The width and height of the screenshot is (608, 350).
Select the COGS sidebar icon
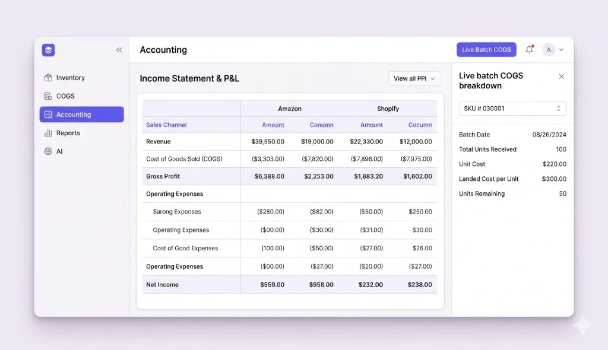coord(48,96)
